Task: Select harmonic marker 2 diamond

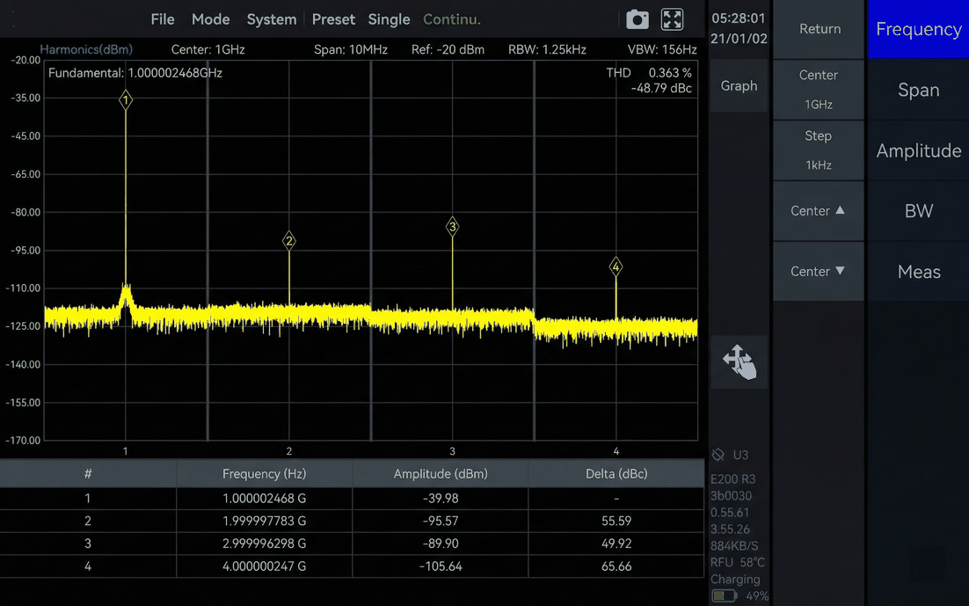Action: 288,240
